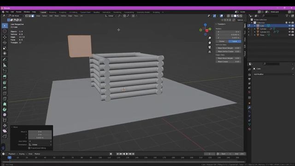Enable edge select mode
295x166 pixels.
[29, 16]
